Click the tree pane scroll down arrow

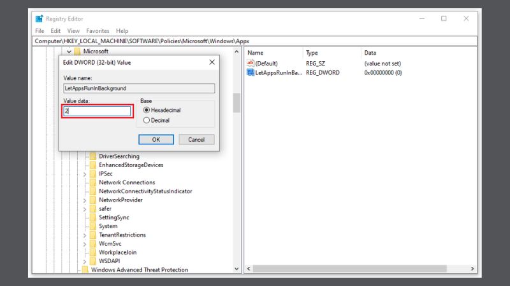pos(237,269)
